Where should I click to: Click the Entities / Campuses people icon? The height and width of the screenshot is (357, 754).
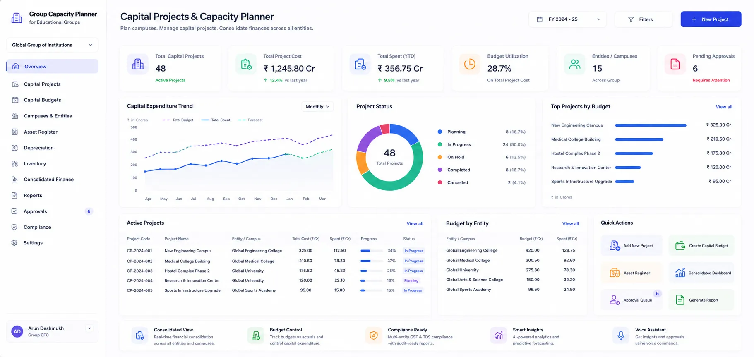[575, 64]
